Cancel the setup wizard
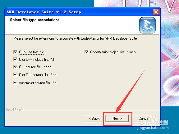The height and width of the screenshot is (134, 179). (x=144, y=118)
